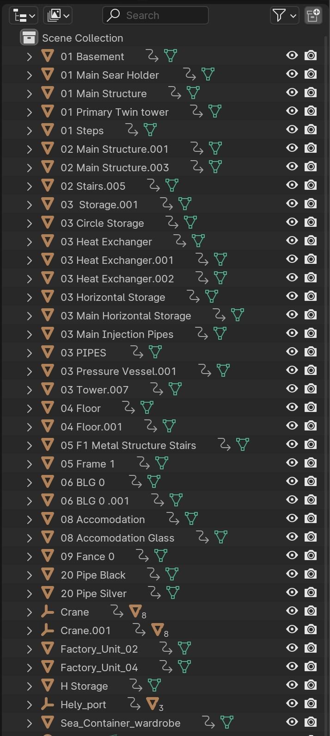The image size is (330, 736).
Task: Select the 06 BLG 0 object
Action: [83, 482]
